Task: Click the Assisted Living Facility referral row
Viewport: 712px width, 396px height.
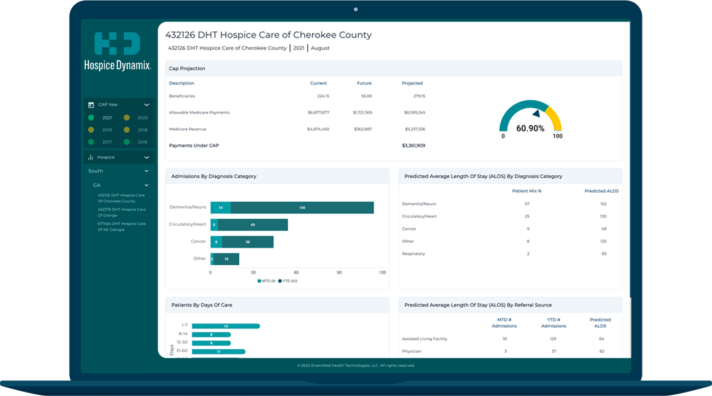Action: [x=510, y=339]
